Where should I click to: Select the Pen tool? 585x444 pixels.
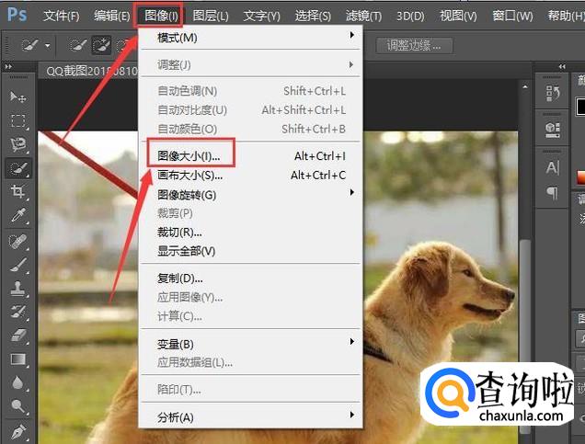17,432
